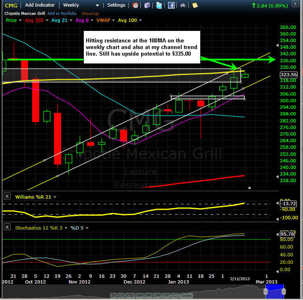Click the 2.84 (0.89%) price change
303x300 pixels.
[270, 6]
